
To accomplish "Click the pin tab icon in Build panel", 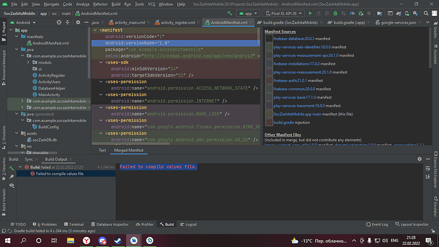I will click(11, 177).
